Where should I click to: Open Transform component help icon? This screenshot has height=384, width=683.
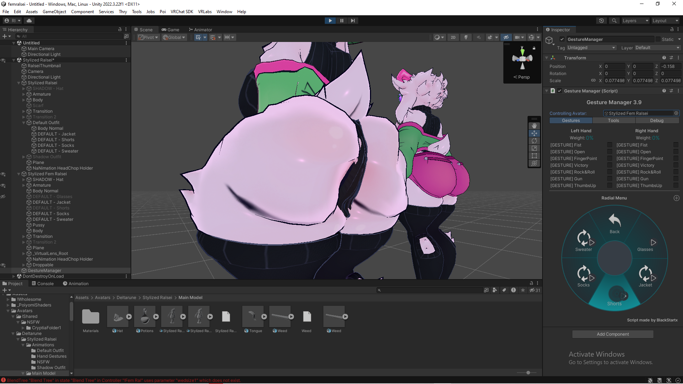tap(664, 58)
